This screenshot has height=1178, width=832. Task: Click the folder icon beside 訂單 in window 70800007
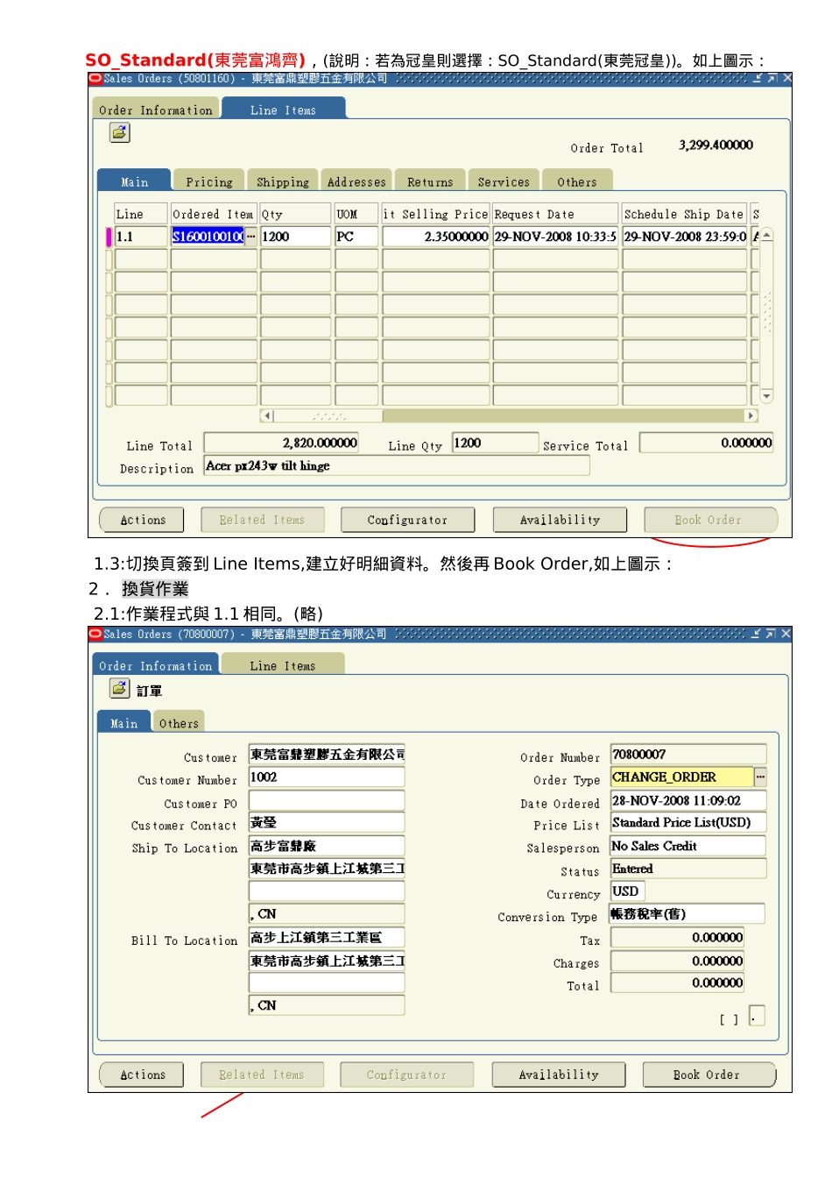[x=120, y=688]
